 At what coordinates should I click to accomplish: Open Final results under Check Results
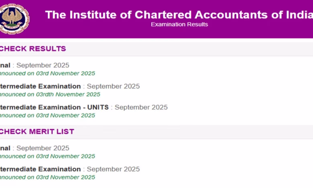5,65
